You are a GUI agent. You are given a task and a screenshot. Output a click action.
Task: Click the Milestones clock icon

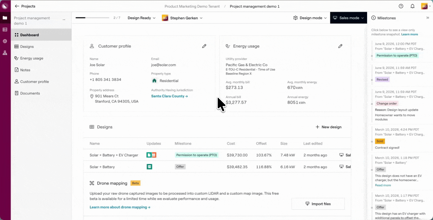click(x=374, y=18)
